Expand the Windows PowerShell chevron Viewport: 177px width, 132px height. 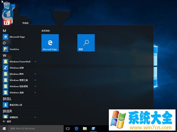[x=35, y=62]
